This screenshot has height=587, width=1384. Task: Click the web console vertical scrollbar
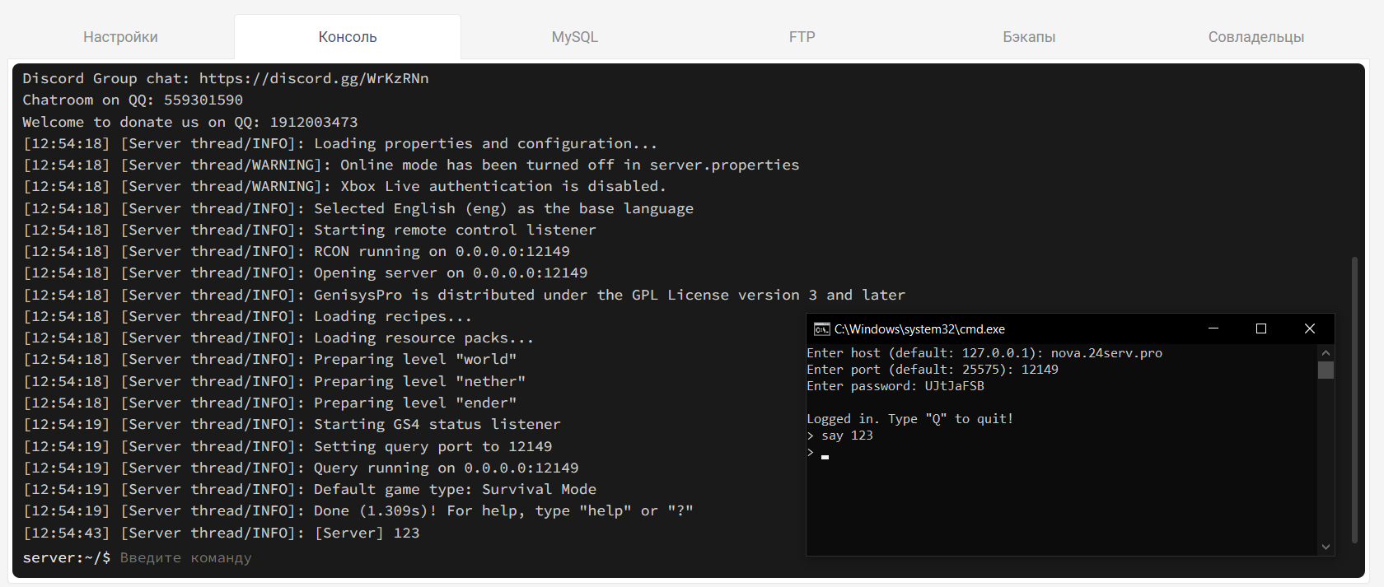pyautogui.click(x=1354, y=399)
